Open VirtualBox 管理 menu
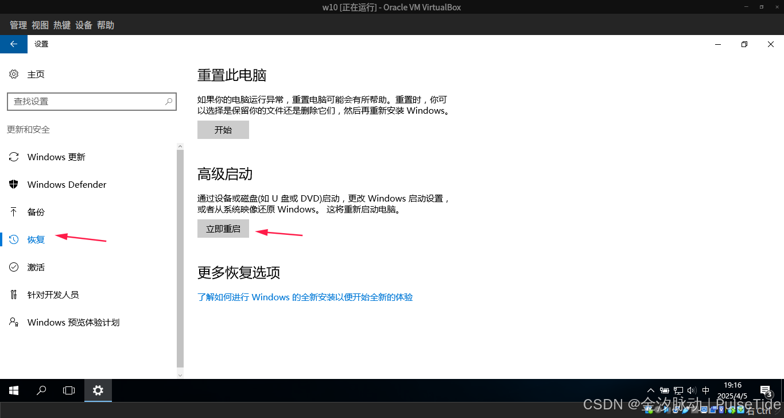Viewport: 784px width, 418px height. pyautogui.click(x=18, y=25)
